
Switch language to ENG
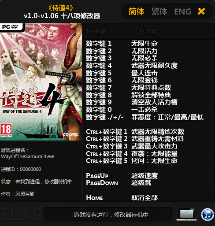183,11
